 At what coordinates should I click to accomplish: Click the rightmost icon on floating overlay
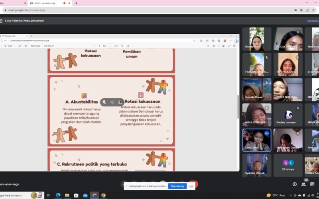coord(120,102)
